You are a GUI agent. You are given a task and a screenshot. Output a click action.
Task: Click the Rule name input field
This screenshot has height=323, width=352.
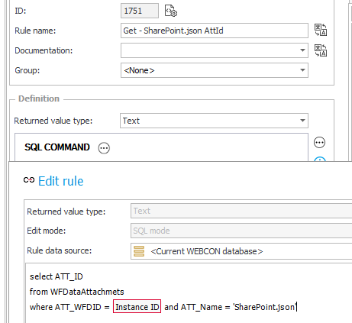coord(215,31)
